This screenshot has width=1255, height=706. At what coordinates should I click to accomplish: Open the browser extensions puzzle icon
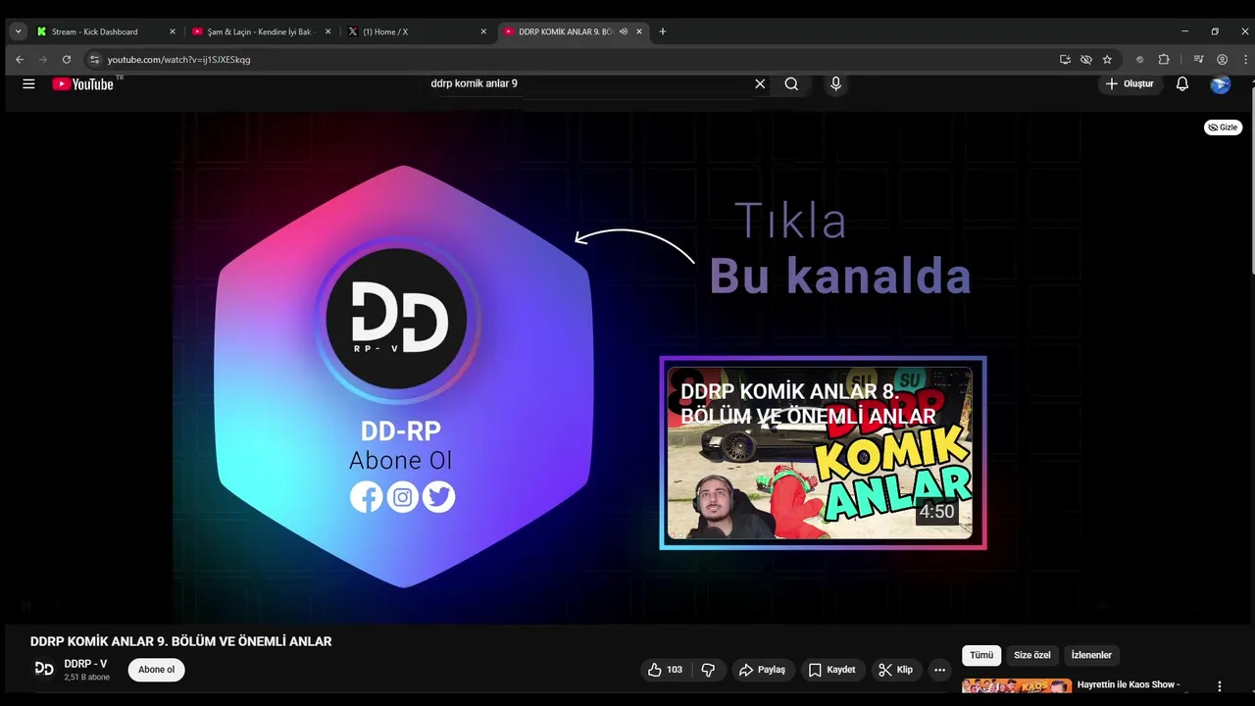pyautogui.click(x=1164, y=60)
